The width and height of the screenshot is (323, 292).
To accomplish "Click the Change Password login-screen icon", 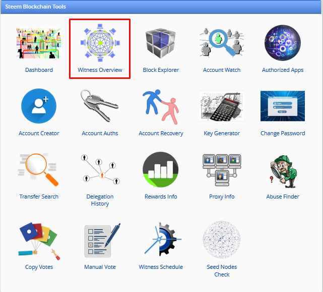I will [x=283, y=106].
